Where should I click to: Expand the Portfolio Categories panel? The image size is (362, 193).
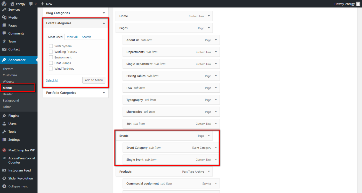pyautogui.click(x=104, y=93)
